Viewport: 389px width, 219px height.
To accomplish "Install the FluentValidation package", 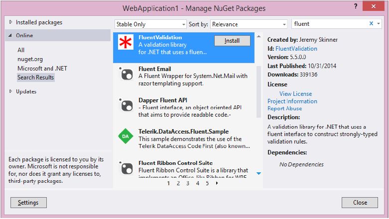I will pos(232,41).
